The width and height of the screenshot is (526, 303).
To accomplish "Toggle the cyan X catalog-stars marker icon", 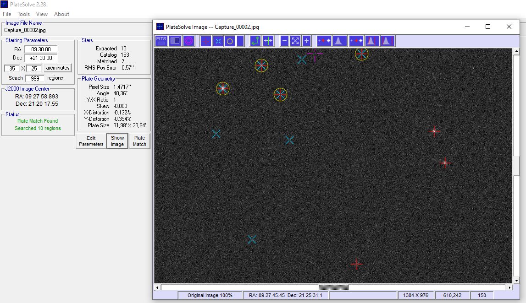I will click(218, 41).
